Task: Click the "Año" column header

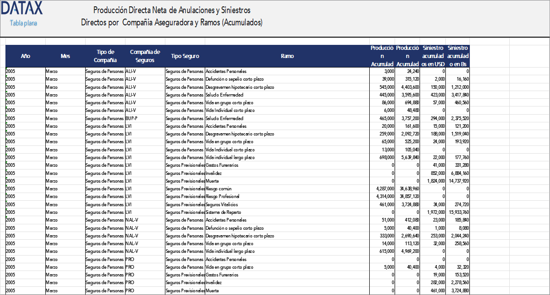Action: (25, 56)
